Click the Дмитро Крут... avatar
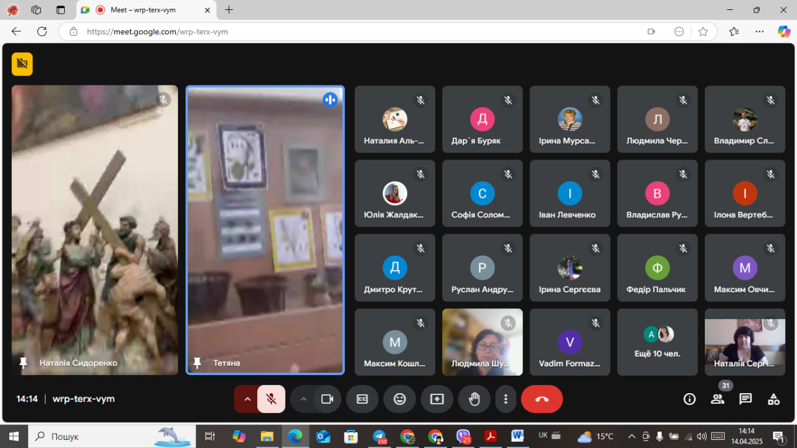Screen dimensions: 797x448 pos(395,268)
